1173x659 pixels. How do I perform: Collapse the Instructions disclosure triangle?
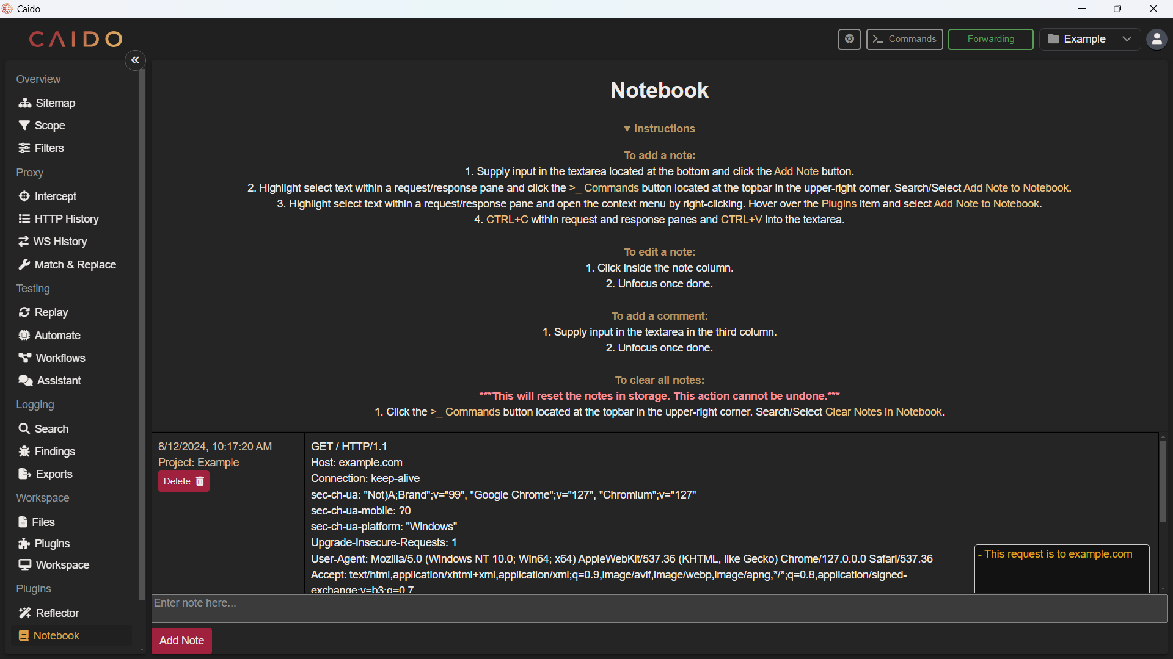(x=627, y=129)
